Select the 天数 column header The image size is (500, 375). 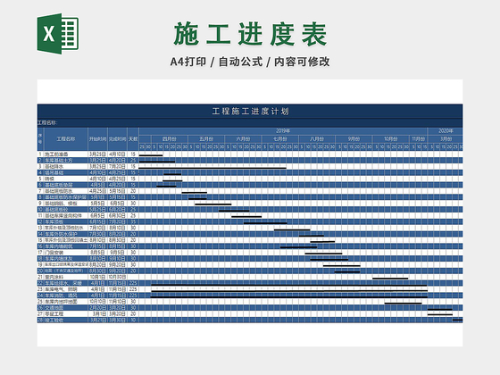(x=133, y=139)
